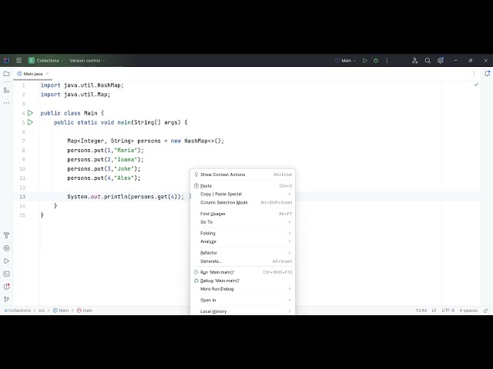Click main method breadcrumb
This screenshot has width=493, height=369.
coord(85,311)
